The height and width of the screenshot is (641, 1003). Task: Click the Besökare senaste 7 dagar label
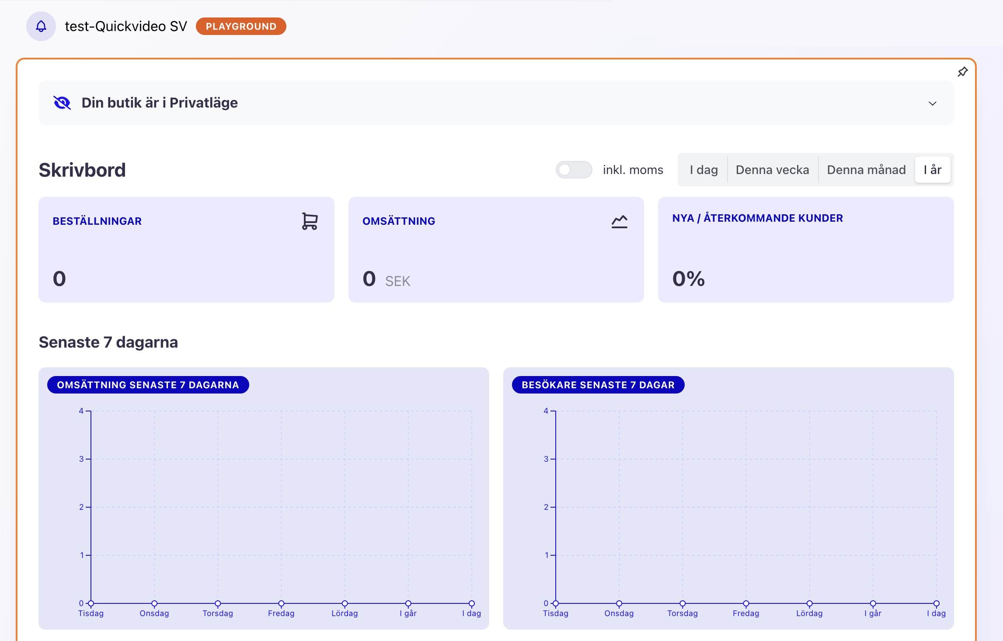598,385
